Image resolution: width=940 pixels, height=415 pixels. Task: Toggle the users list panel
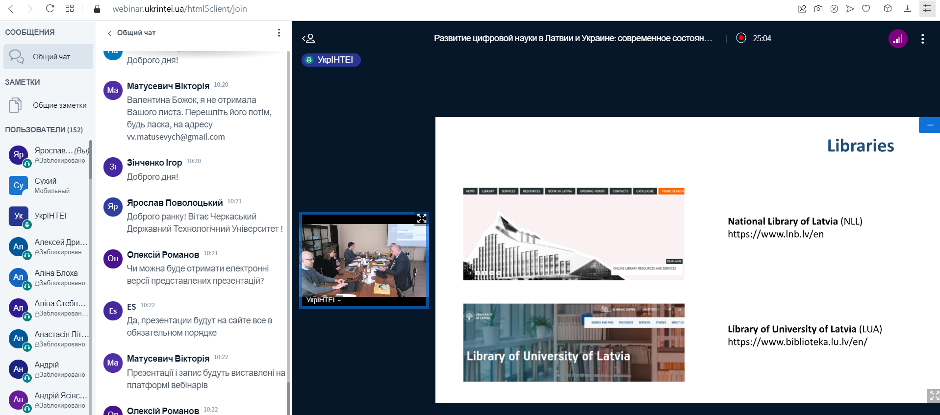308,38
